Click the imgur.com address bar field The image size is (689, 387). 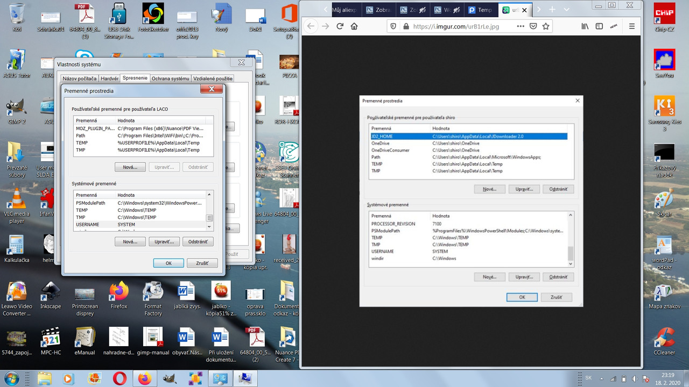468,26
